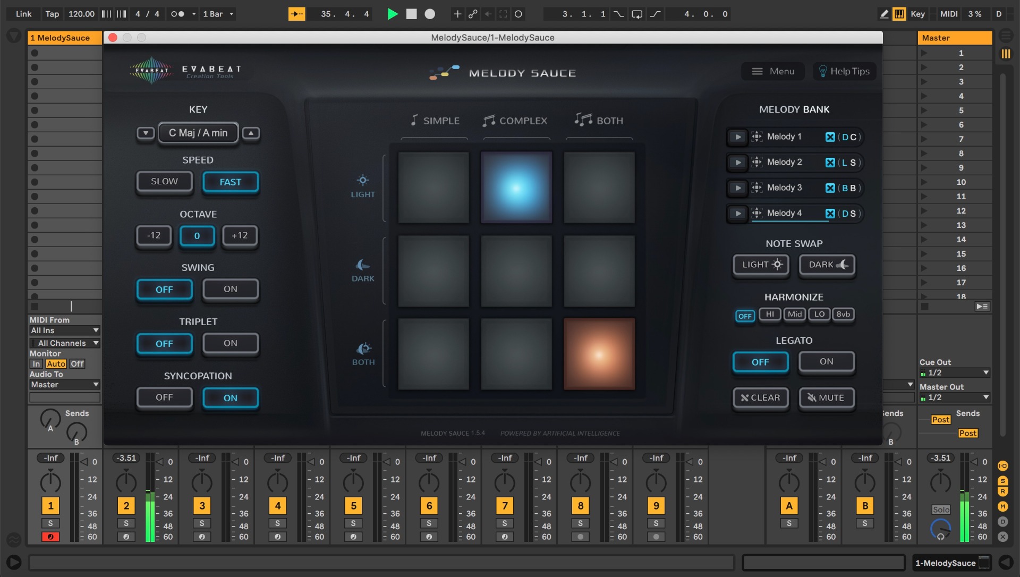
Task: Select the SIMPLE column tab
Action: [x=435, y=121]
